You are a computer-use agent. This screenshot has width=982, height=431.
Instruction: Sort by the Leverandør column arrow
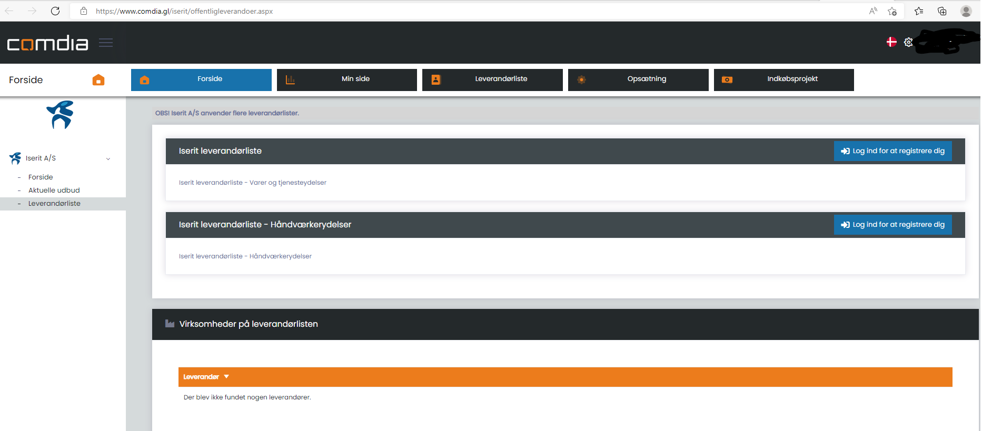click(226, 377)
